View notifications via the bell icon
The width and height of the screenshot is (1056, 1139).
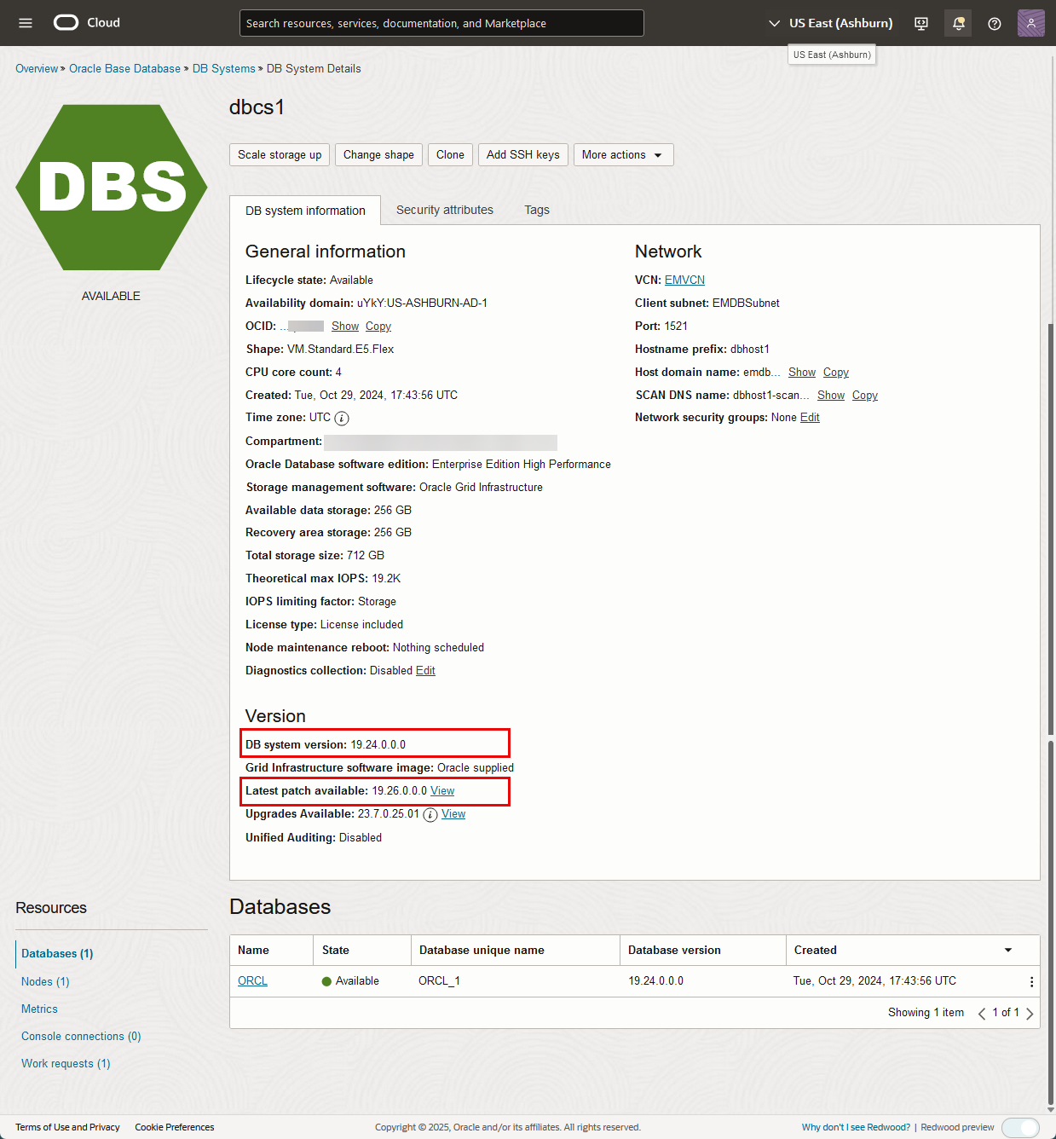click(x=957, y=23)
